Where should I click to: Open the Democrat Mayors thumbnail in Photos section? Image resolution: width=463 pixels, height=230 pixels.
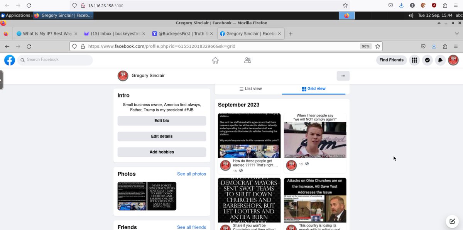pyautogui.click(x=162, y=196)
